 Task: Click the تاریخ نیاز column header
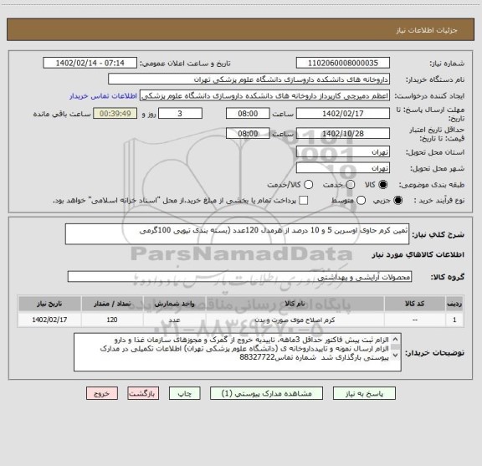click(x=49, y=304)
